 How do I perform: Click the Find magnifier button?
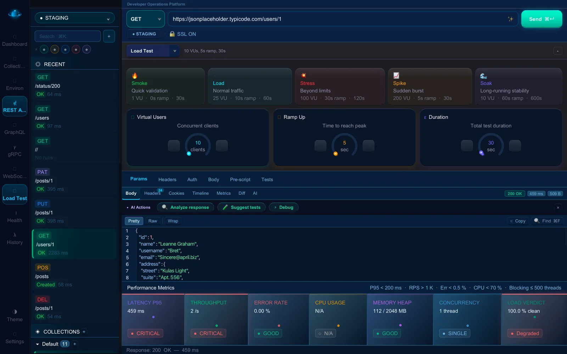(547, 221)
